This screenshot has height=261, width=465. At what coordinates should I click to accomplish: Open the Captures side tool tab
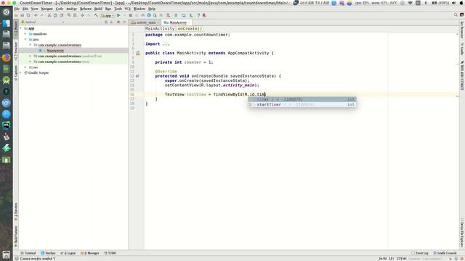(16, 72)
